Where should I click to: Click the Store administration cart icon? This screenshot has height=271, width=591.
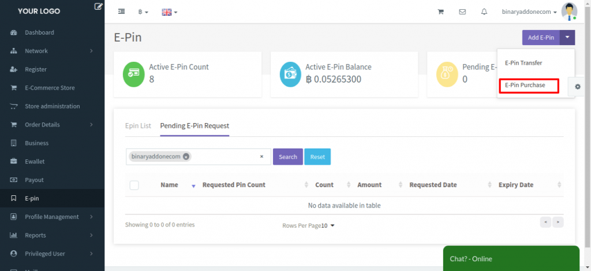pos(14,106)
